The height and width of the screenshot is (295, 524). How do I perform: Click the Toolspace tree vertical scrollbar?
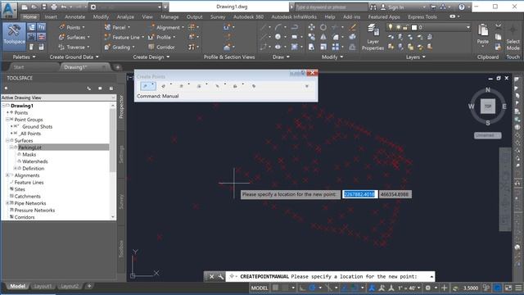(113, 161)
